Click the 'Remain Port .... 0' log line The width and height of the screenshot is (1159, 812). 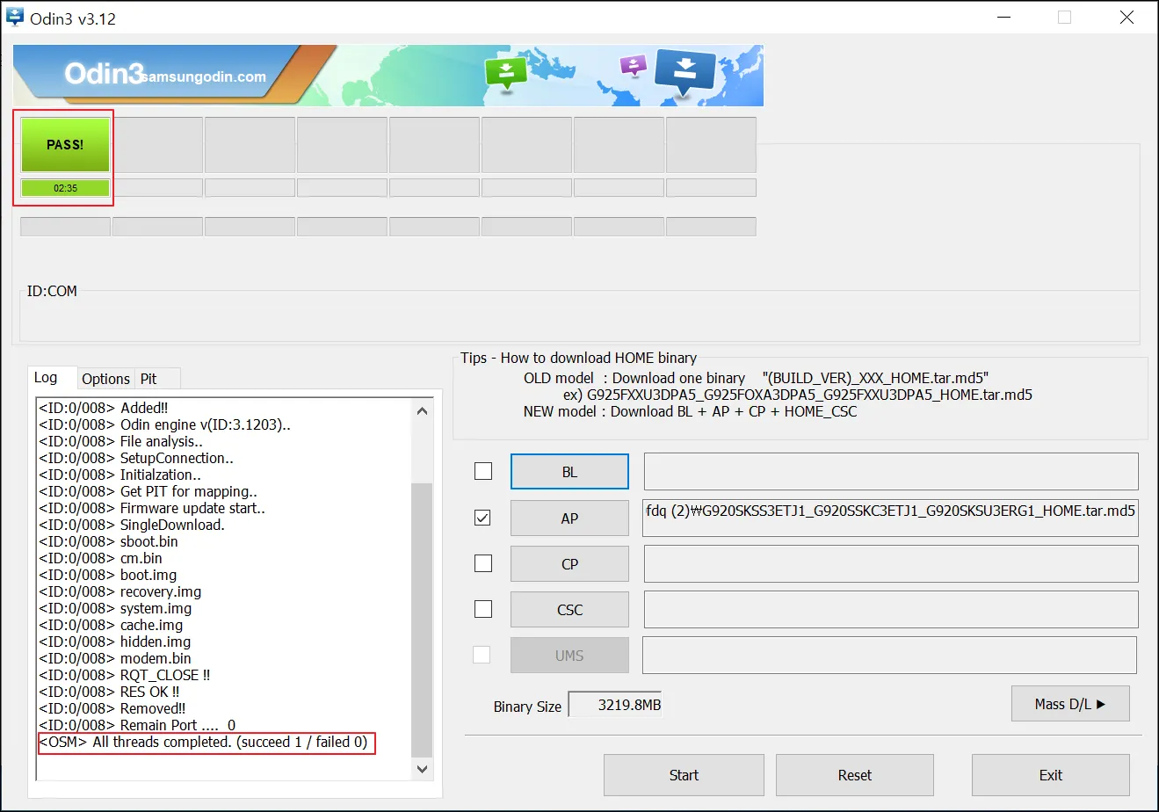[x=137, y=725]
